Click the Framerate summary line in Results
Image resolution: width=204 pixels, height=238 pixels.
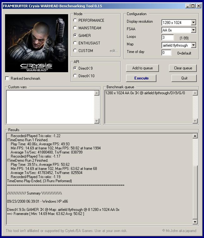click(x=45, y=214)
